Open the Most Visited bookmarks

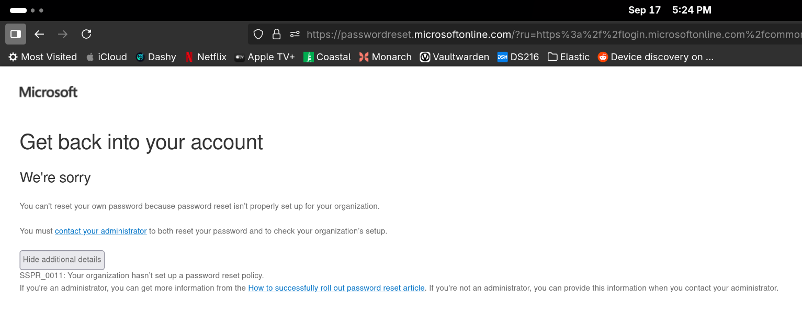click(43, 57)
